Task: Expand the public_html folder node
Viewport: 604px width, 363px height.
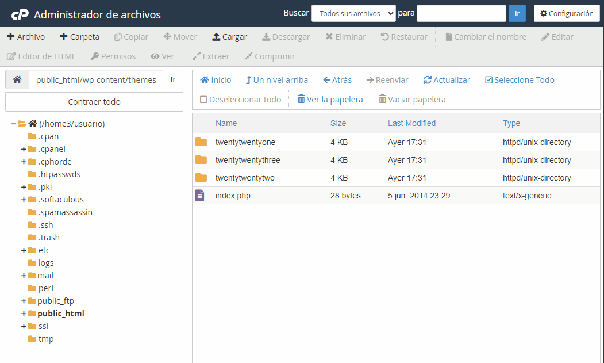Action: coord(24,314)
